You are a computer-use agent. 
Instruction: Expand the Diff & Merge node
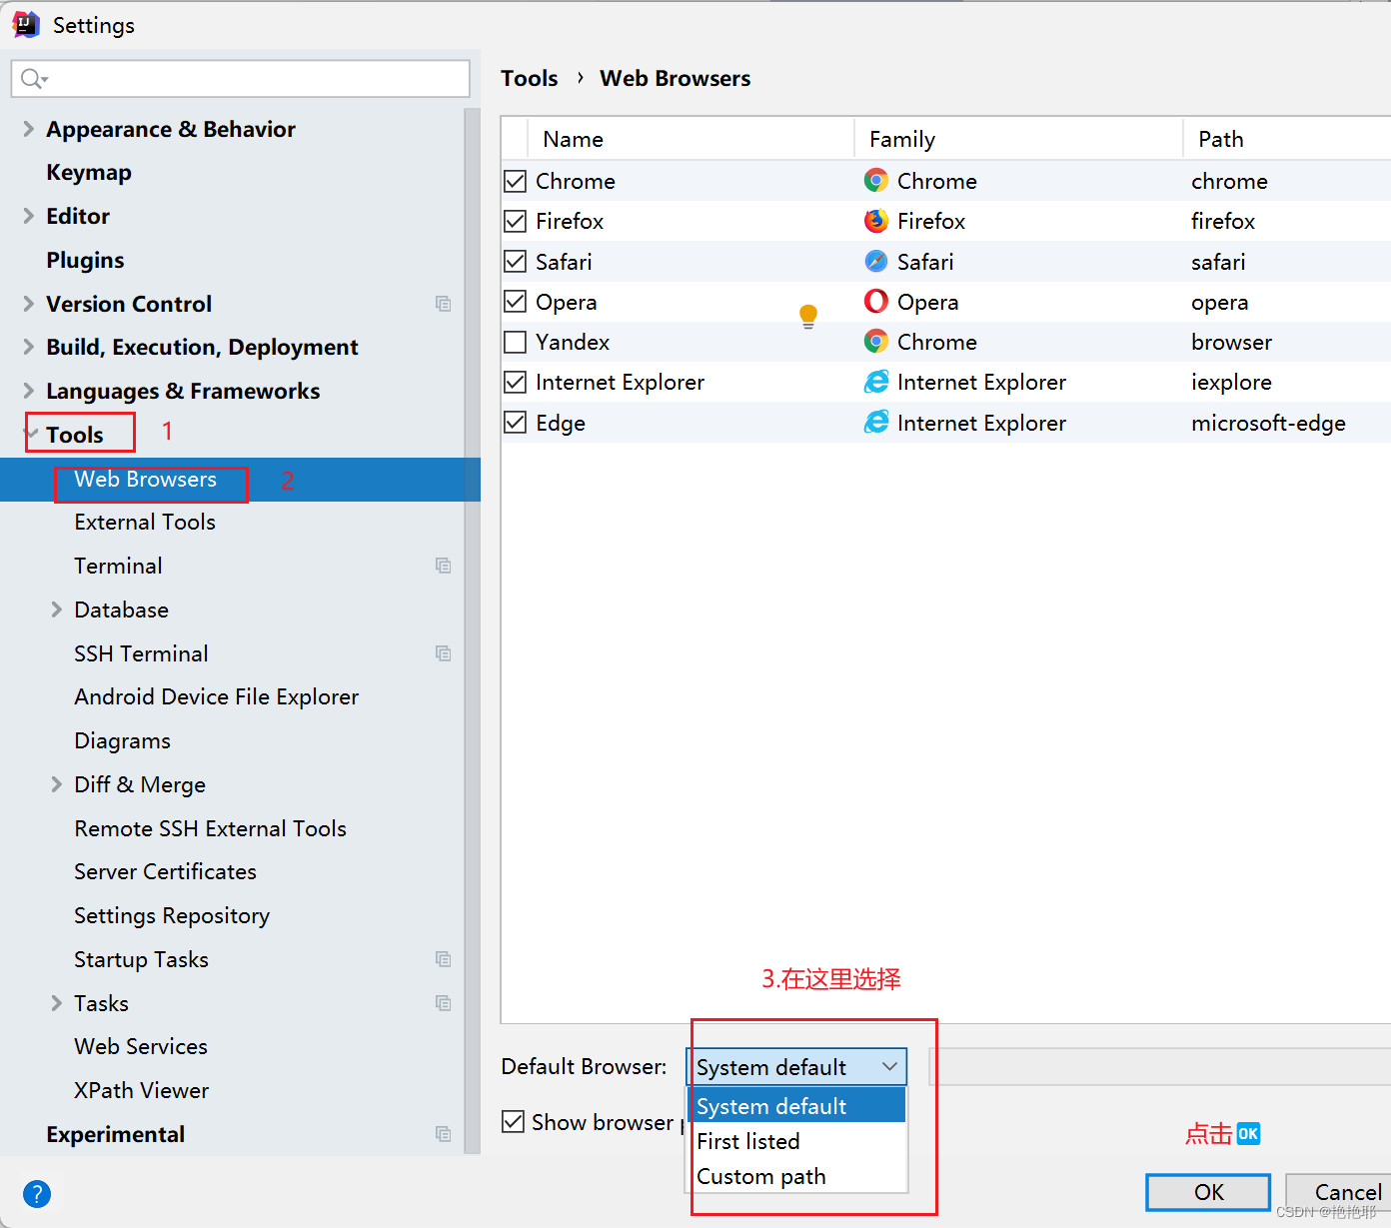pyautogui.click(x=56, y=784)
